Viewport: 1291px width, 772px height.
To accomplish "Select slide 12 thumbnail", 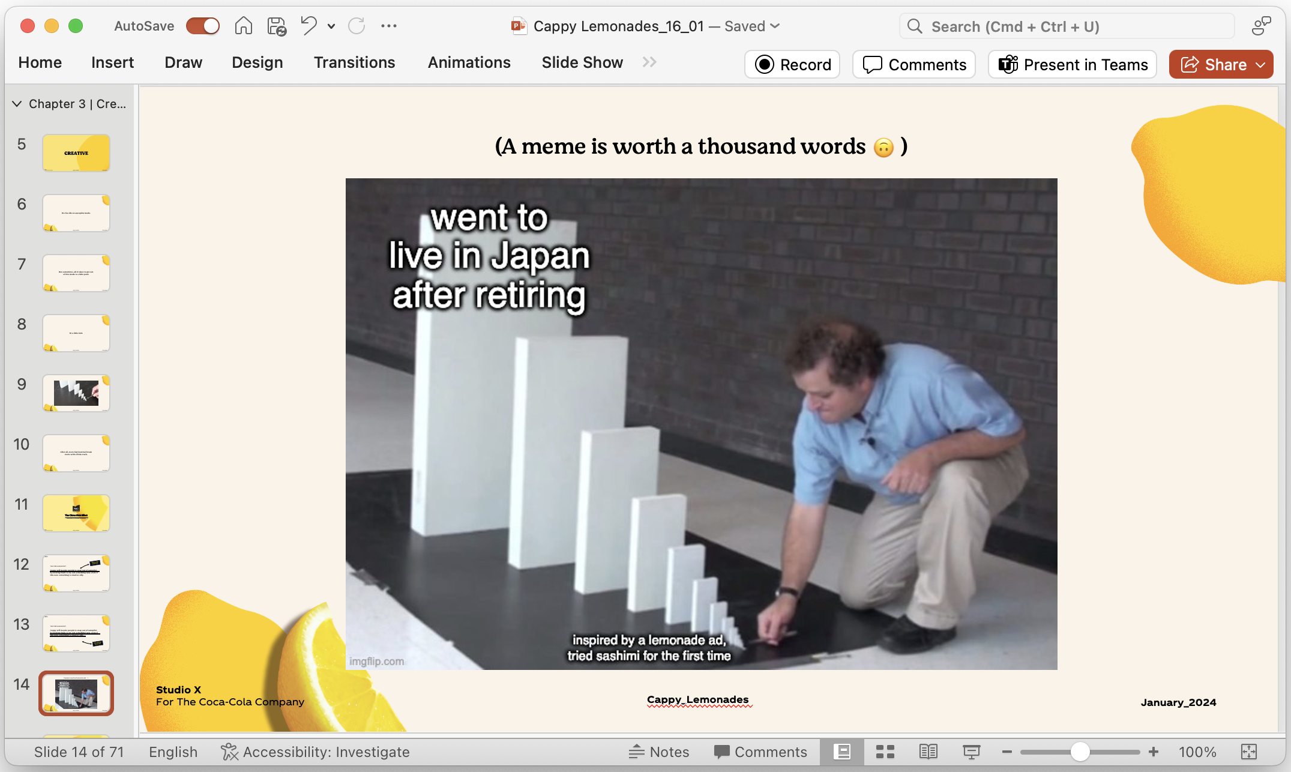I will (76, 573).
